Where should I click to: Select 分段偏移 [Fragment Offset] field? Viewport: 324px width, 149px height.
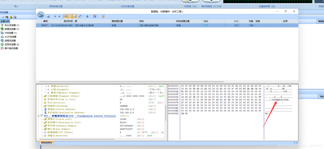[x=63, y=96]
